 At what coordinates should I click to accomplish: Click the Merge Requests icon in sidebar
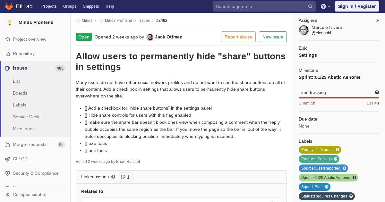click(8, 144)
